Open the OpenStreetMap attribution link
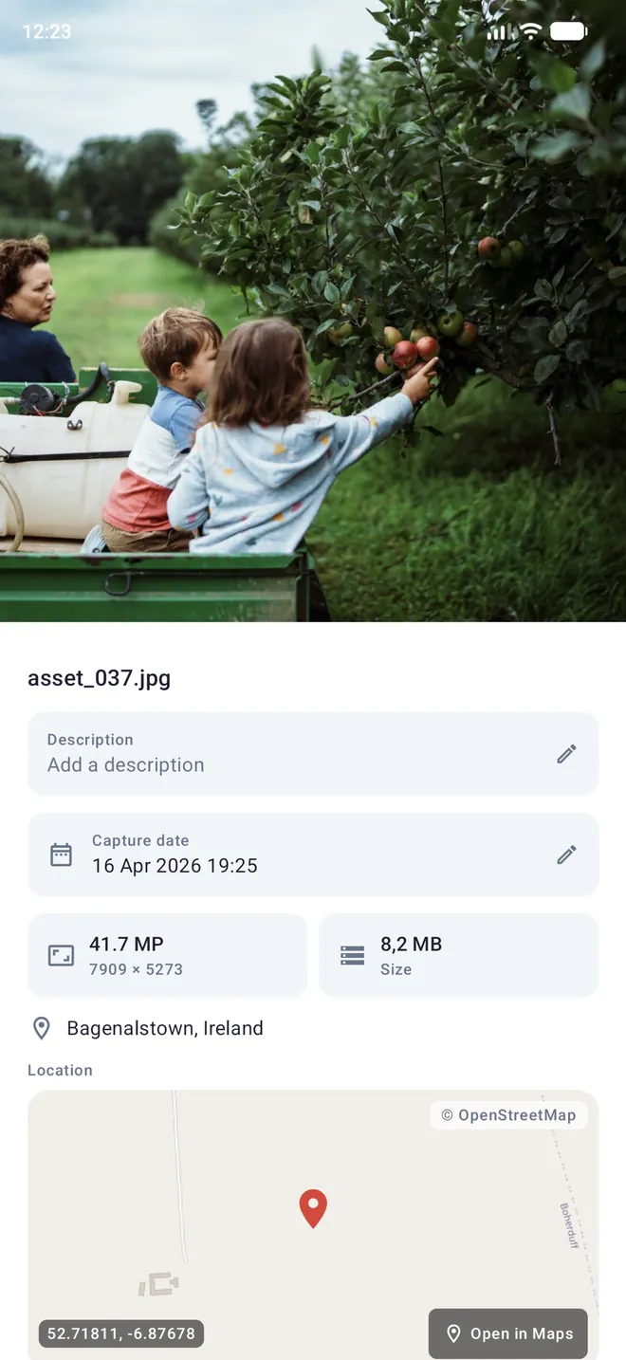 (508, 1115)
